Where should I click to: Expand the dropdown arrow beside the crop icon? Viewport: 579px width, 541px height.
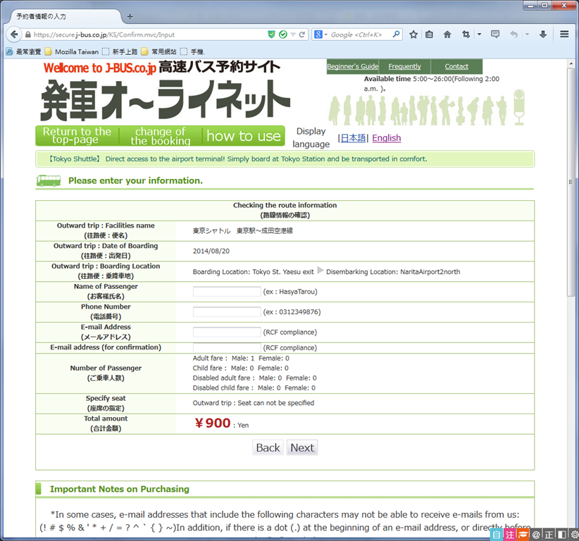click(x=479, y=35)
